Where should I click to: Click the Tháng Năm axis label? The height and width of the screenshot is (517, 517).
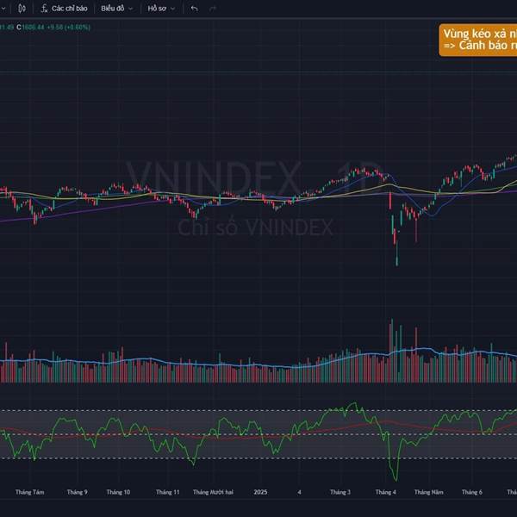[428, 492]
